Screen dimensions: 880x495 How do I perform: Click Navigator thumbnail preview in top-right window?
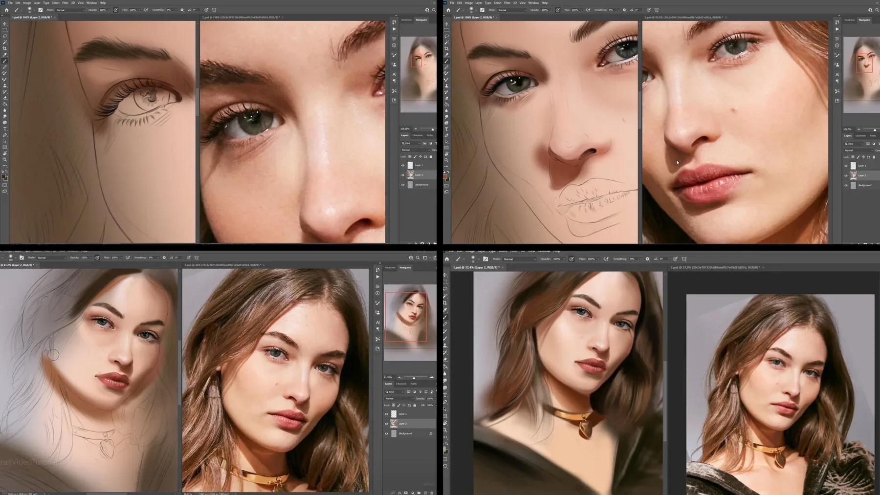pyautogui.click(x=861, y=74)
